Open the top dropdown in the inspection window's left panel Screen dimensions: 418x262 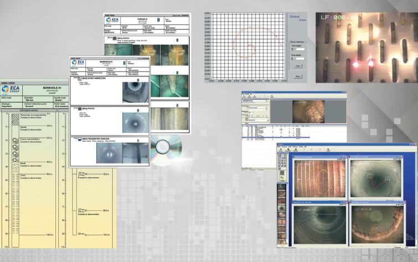click(x=255, y=101)
